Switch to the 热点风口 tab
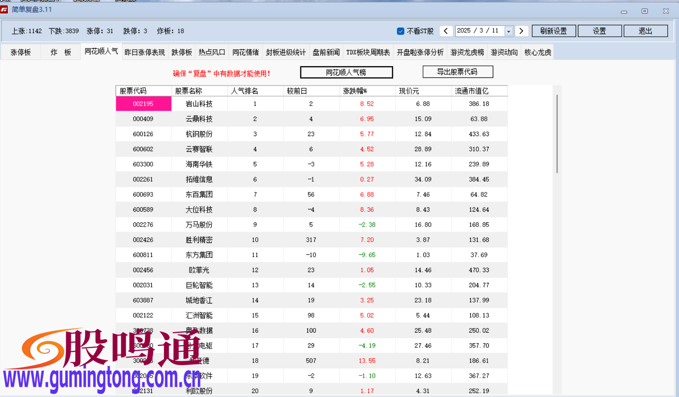This screenshot has height=397, width=679. [x=211, y=51]
